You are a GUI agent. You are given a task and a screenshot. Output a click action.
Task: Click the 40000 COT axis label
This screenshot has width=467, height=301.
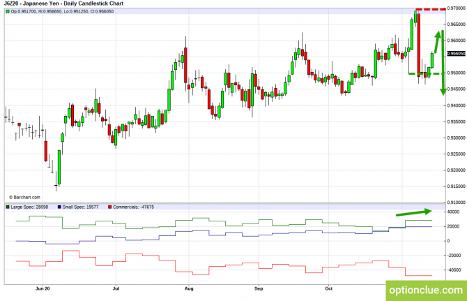[453, 212]
